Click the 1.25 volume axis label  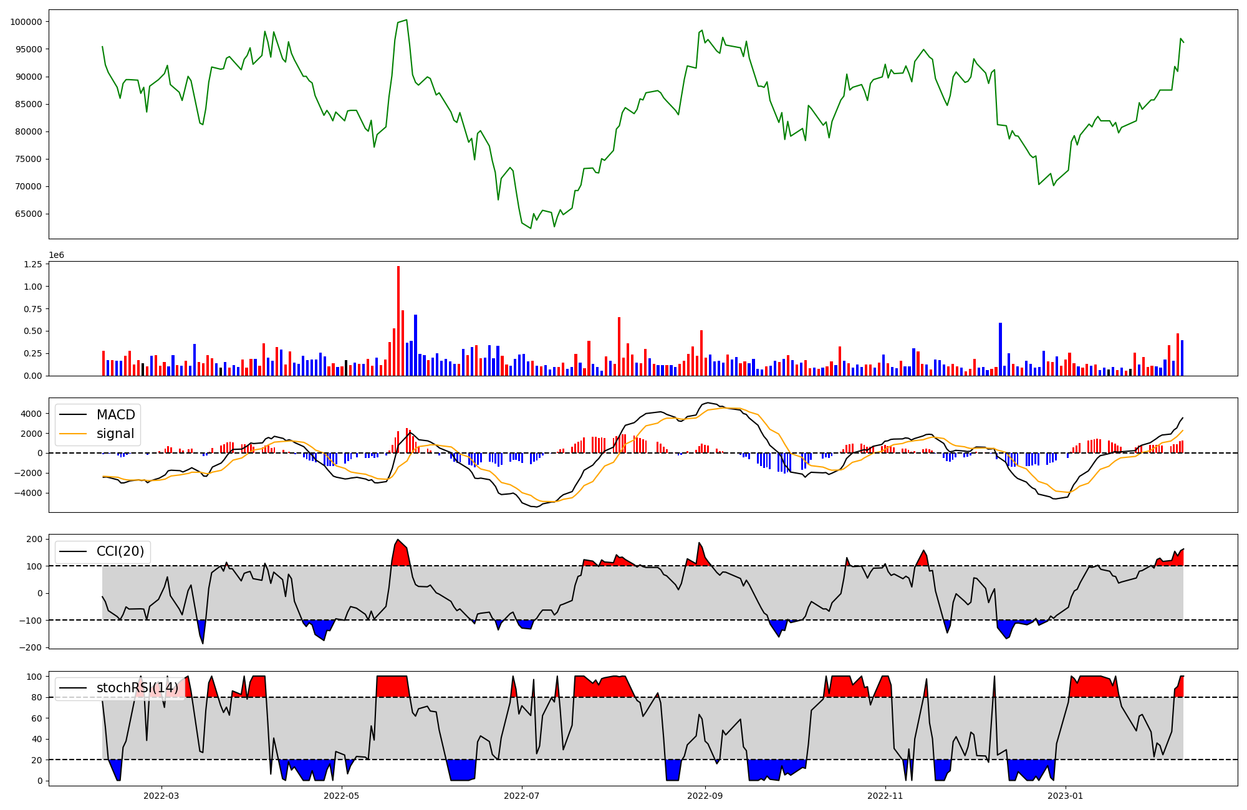click(33, 265)
